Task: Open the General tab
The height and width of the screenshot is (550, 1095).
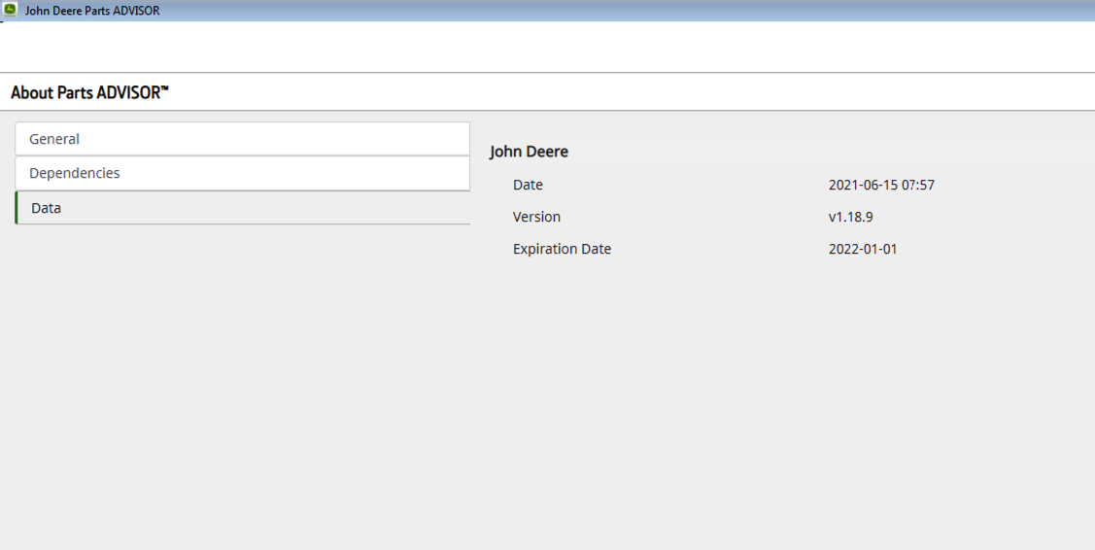Action: (x=242, y=139)
